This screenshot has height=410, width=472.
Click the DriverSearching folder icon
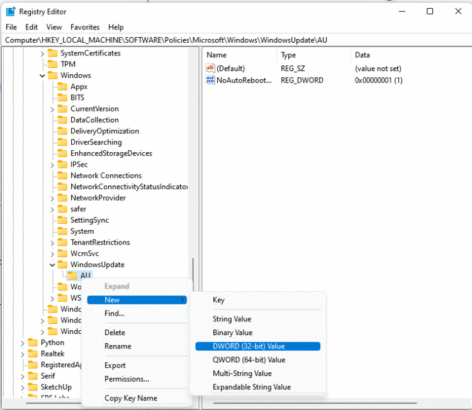coord(62,142)
